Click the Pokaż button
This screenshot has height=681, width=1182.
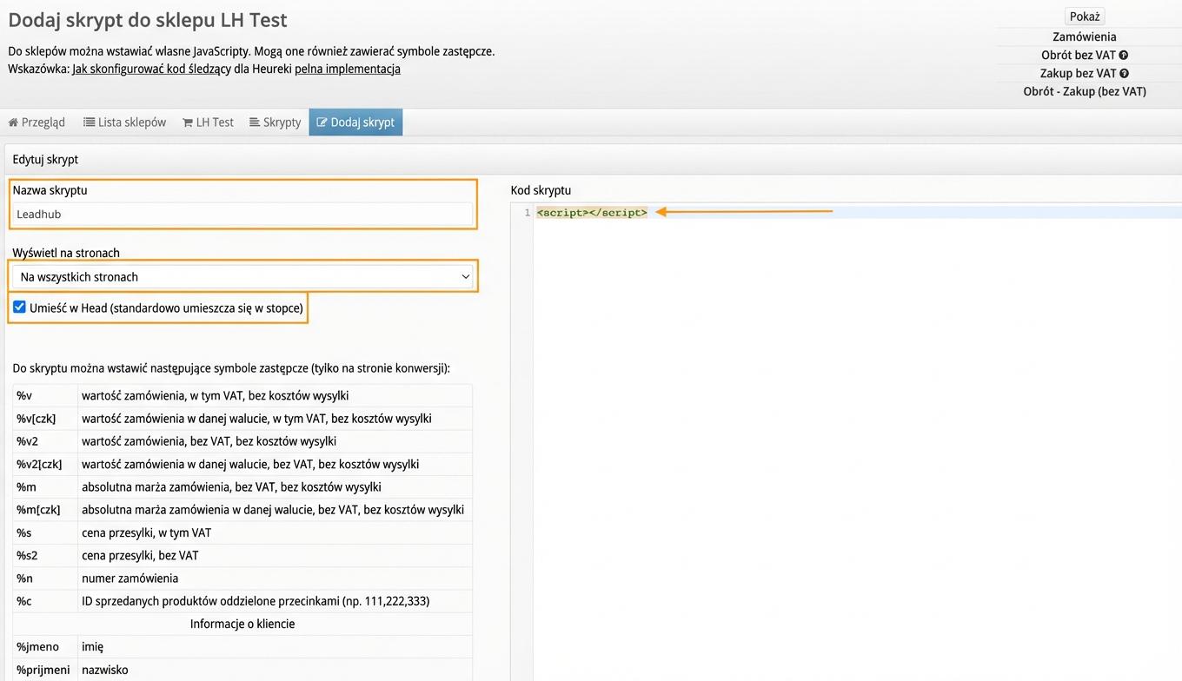[1085, 17]
